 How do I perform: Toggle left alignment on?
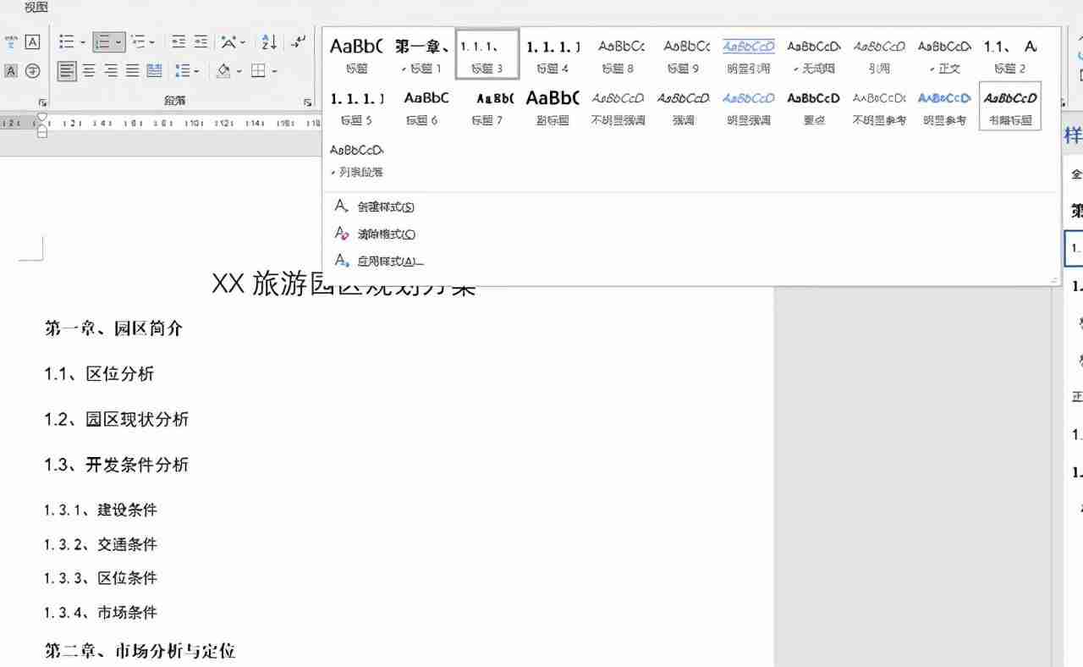(x=67, y=72)
